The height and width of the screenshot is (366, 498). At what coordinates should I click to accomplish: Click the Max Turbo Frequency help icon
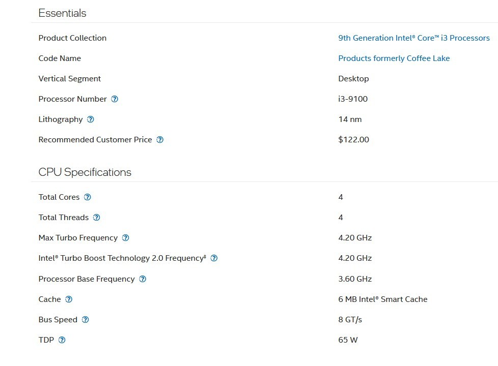point(126,237)
